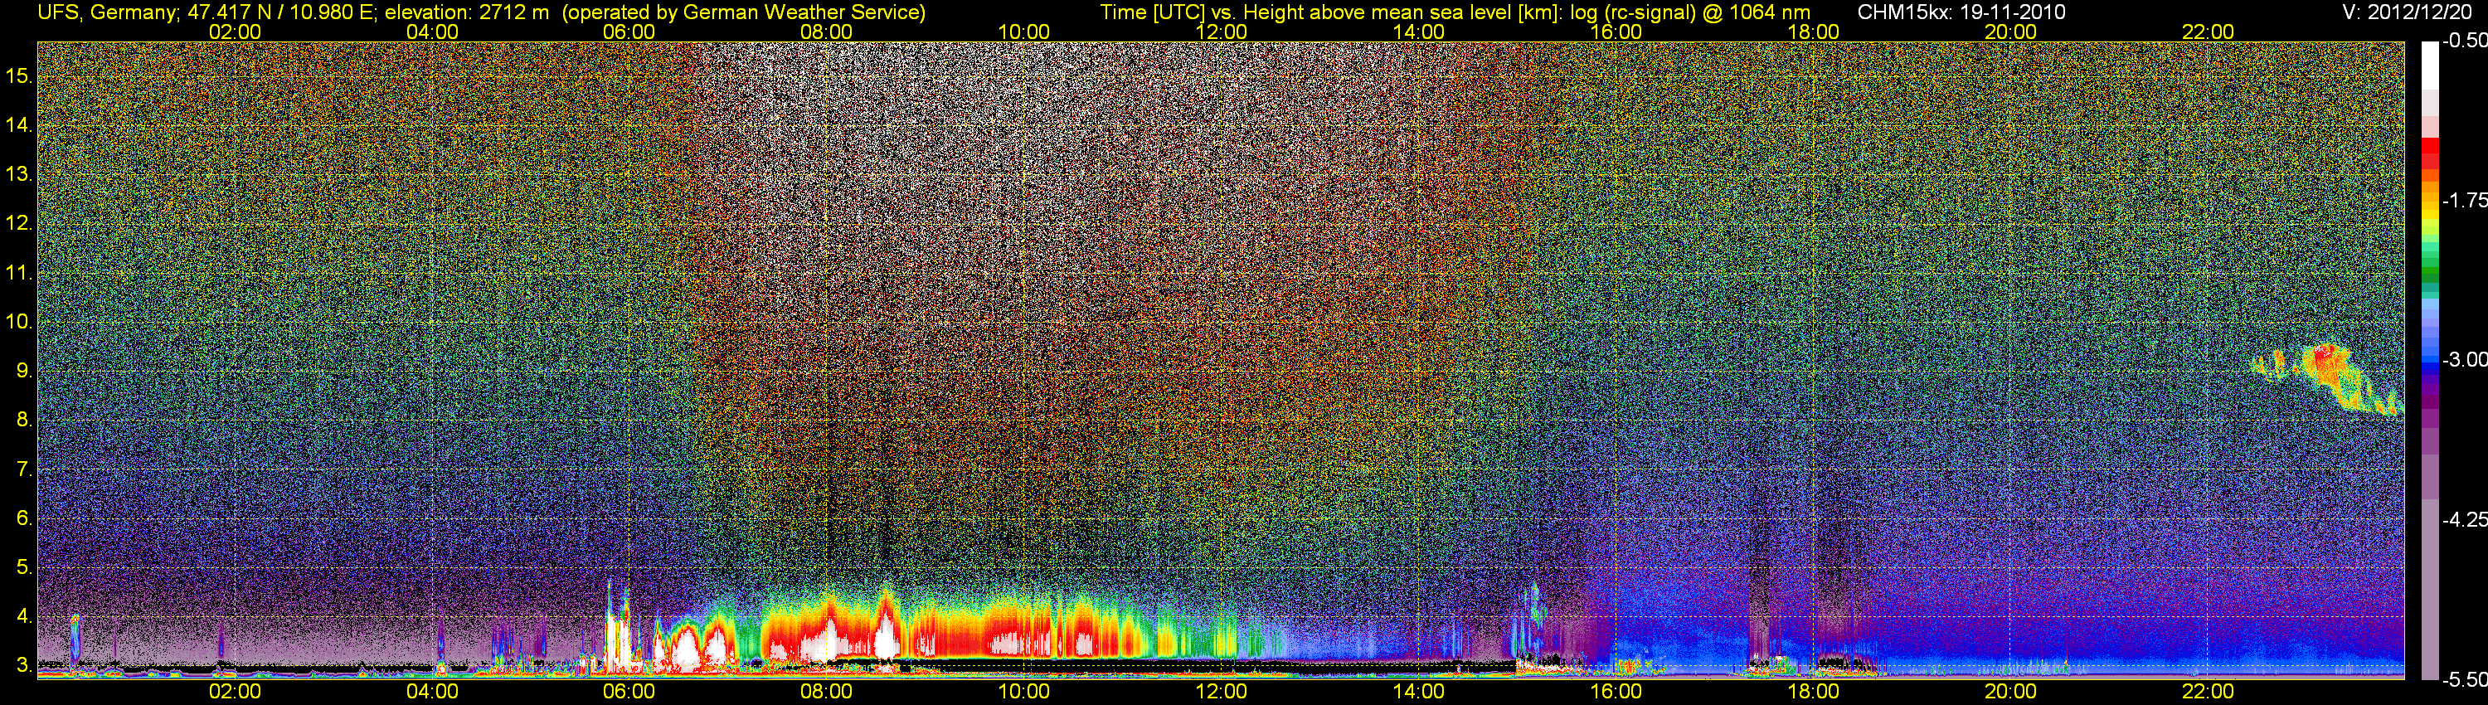This screenshot has height=705, width=2488.
Task: Click the 22:00 label on the top time axis
Action: point(2208,32)
